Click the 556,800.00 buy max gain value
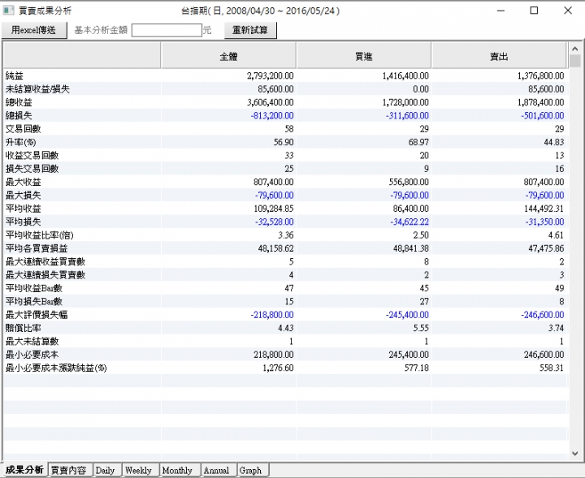This screenshot has height=478, width=585. (409, 182)
